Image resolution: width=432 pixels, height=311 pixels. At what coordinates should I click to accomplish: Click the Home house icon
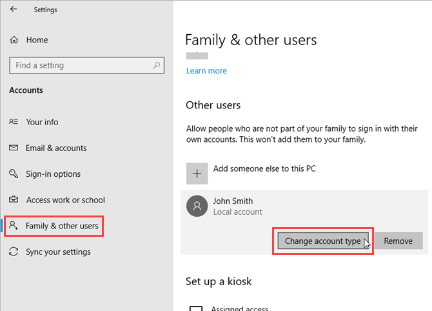pyautogui.click(x=14, y=40)
